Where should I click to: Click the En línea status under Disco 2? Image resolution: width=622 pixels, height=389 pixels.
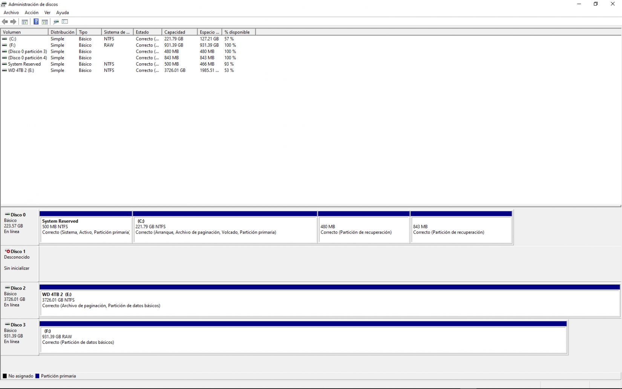coord(12,305)
